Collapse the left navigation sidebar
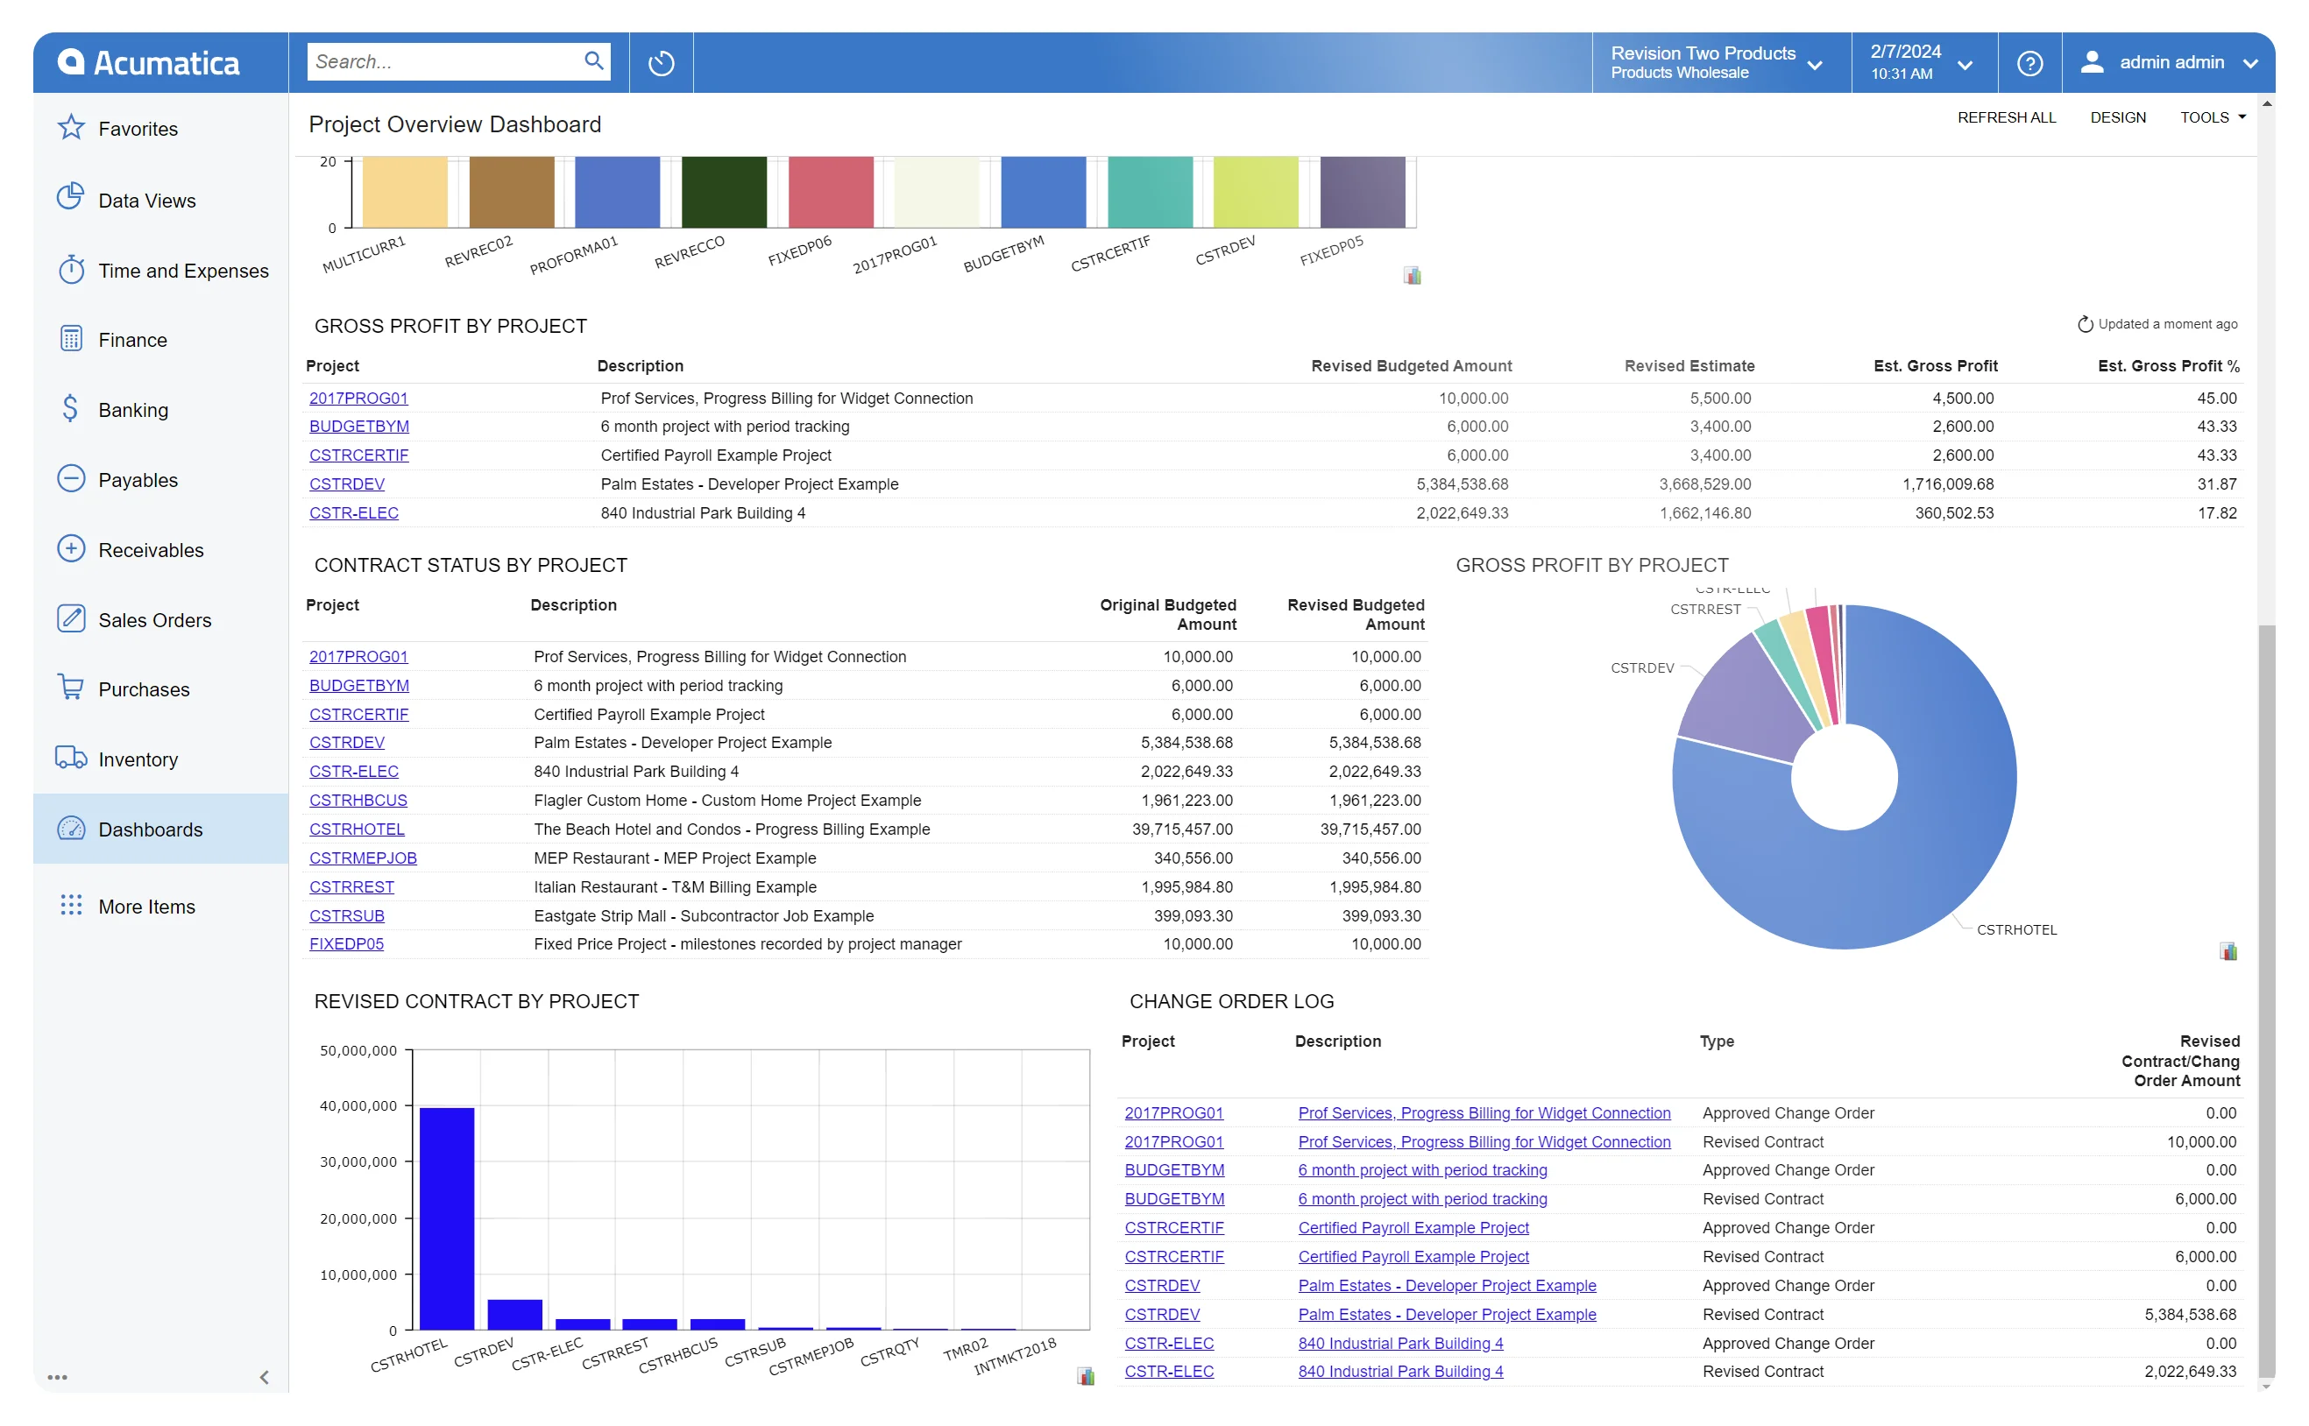Screen dimensions: 2309x1426 264,1377
